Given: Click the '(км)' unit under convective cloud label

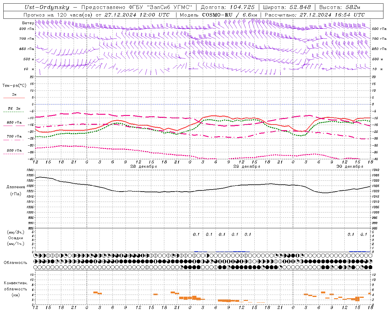Looking at the screenshot, I should (x=16, y=295).
